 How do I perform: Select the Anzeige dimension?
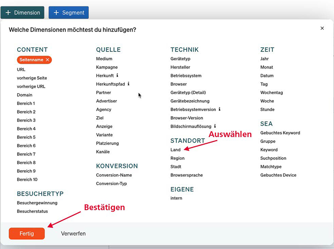click(x=104, y=126)
